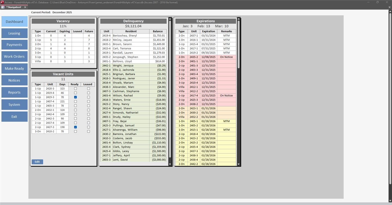Select the NavigationF document tab
This screenshot has height=205, width=392.
[14, 7]
